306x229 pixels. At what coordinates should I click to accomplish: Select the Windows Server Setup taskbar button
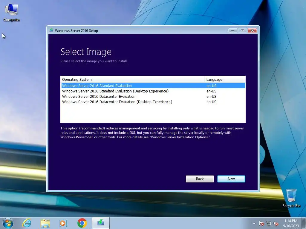[101, 223]
